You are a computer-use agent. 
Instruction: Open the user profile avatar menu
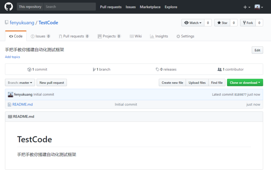(x=259, y=7)
